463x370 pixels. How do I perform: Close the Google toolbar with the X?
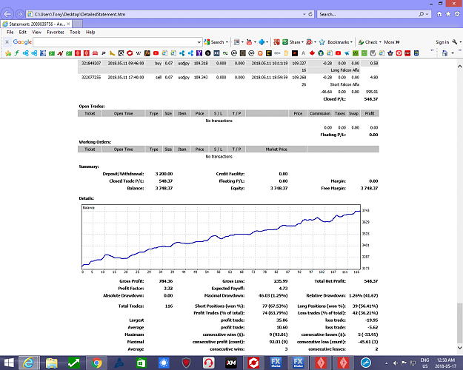pyautogui.click(x=7, y=42)
